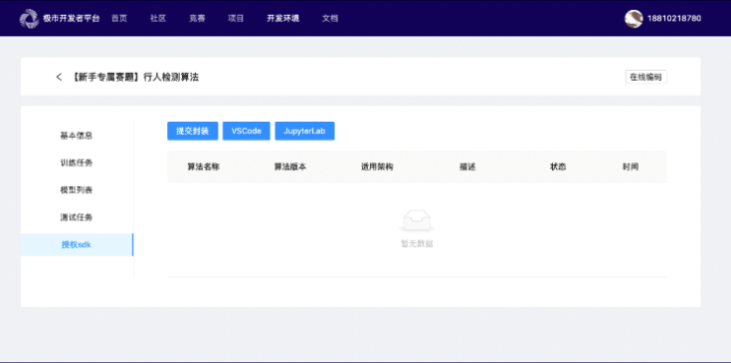Select the 授权sdk sidebar tab
This screenshot has height=363, width=731.
[x=77, y=245]
